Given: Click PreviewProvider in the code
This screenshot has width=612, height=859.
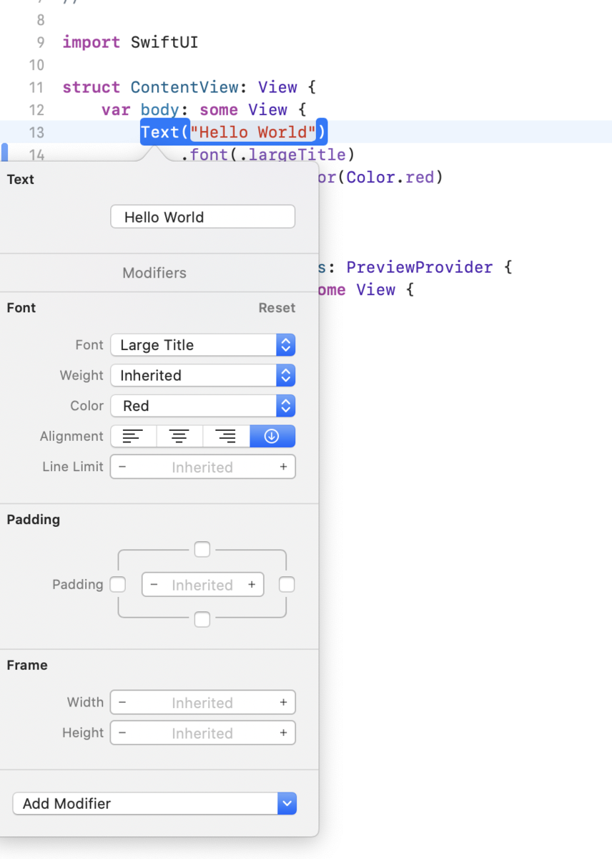Looking at the screenshot, I should point(420,267).
